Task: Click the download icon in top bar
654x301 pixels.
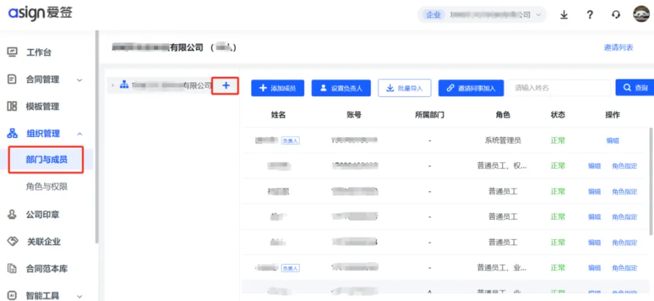Action: (x=564, y=14)
